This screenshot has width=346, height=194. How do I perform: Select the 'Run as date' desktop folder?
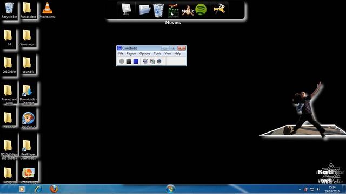coord(28,10)
